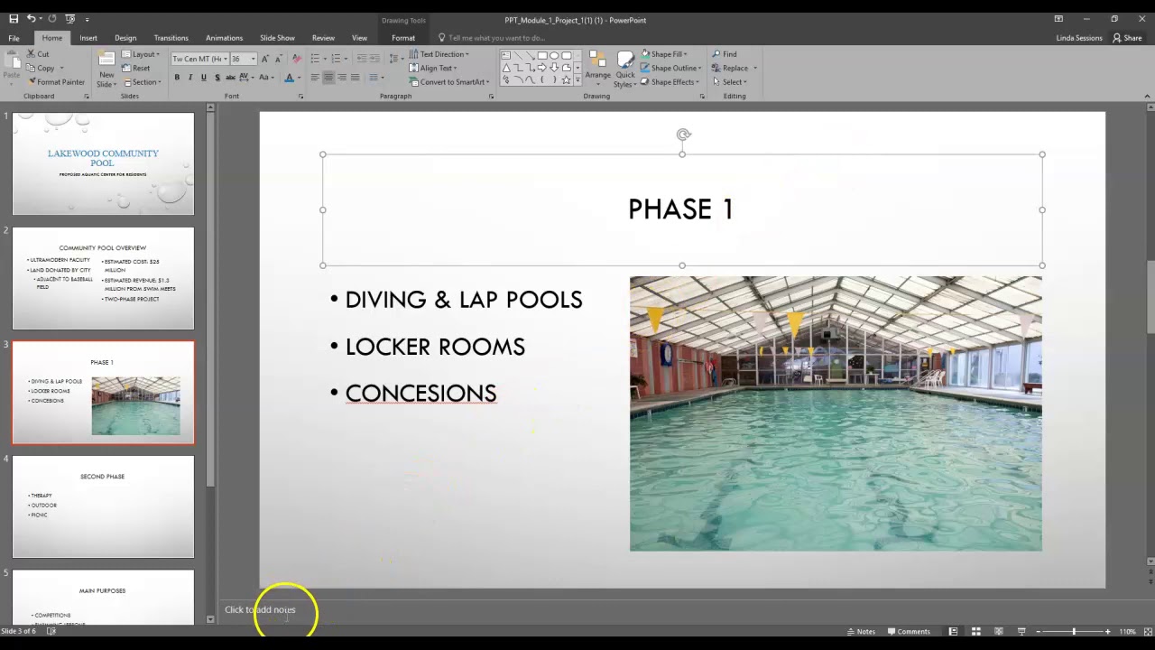Click the zoom slider handle
Viewport: 1155px width, 650px height.
[x=1074, y=631]
